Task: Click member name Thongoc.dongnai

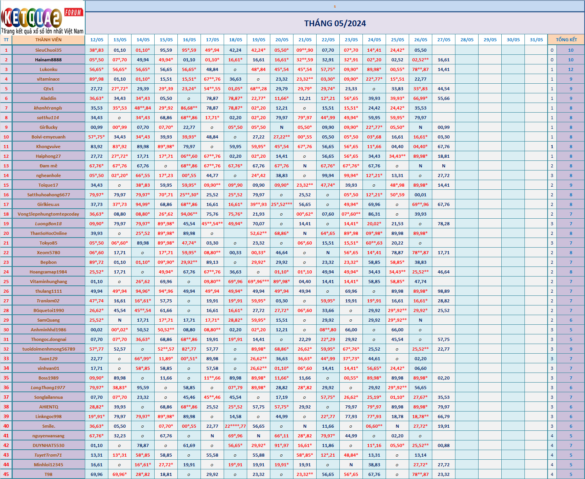Action: pyautogui.click(x=49, y=339)
